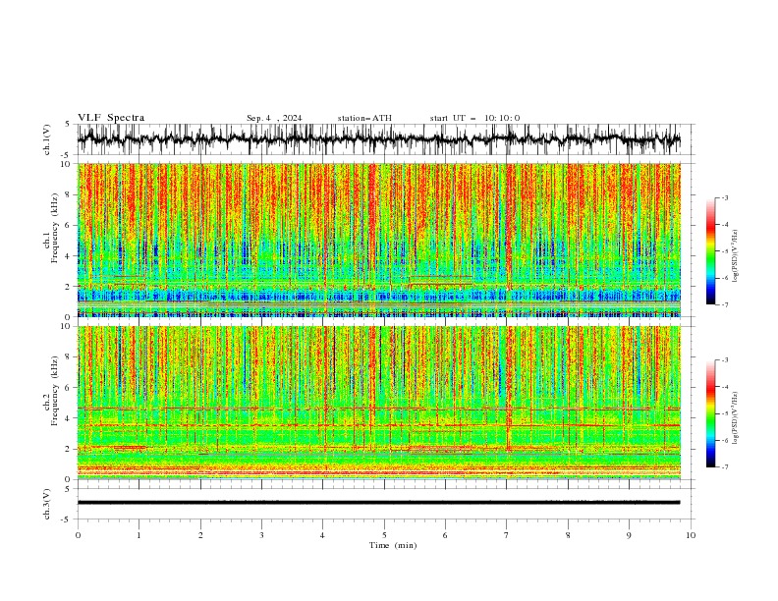Click the ch.1 spectrogram panel
The image size is (778, 601).
(x=378, y=240)
